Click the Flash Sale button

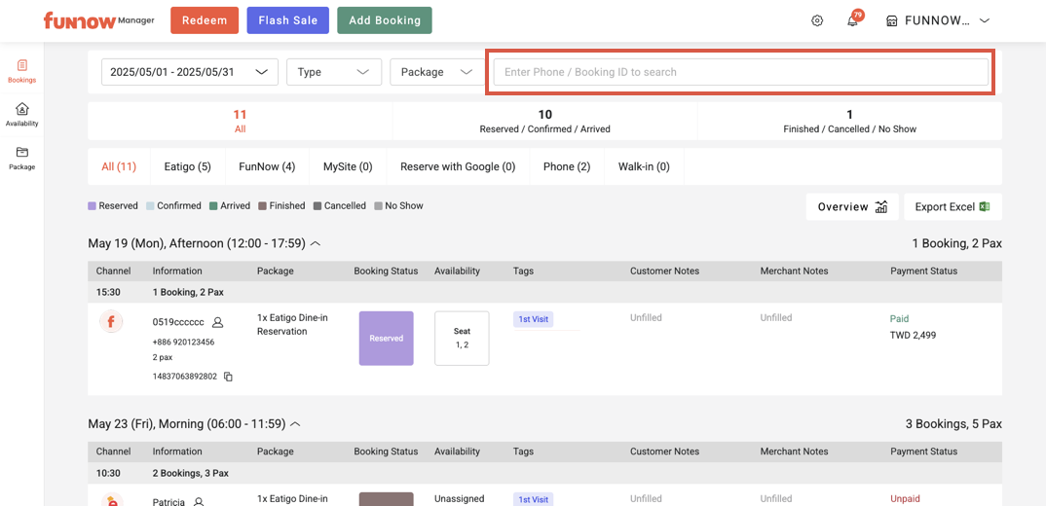[287, 20]
